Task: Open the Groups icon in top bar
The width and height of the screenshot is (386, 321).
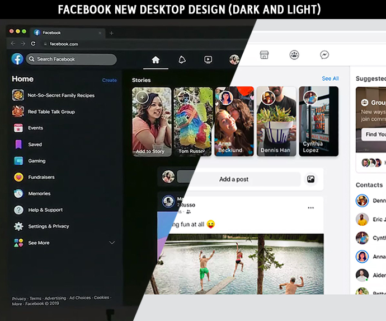Action: point(294,55)
